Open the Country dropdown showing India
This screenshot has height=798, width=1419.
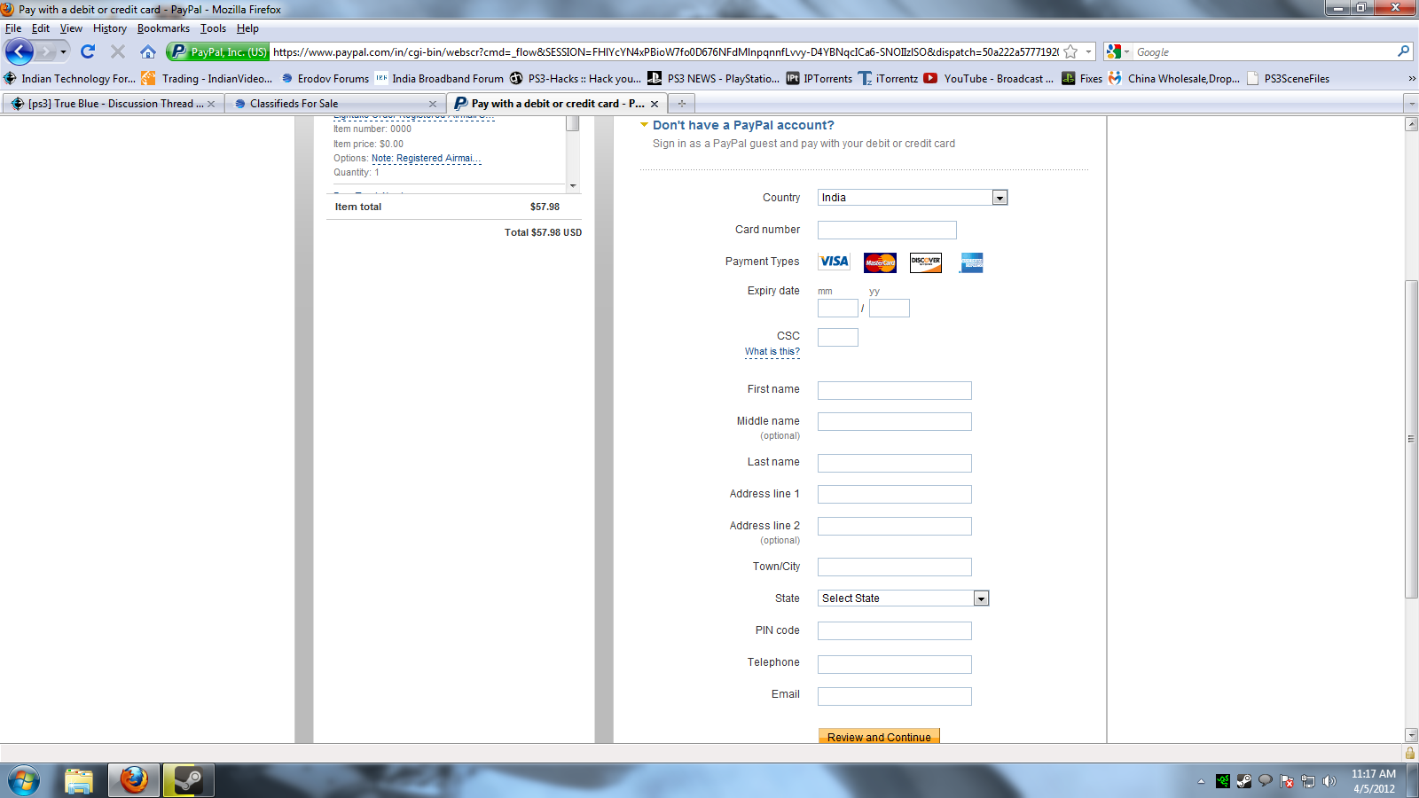click(913, 198)
